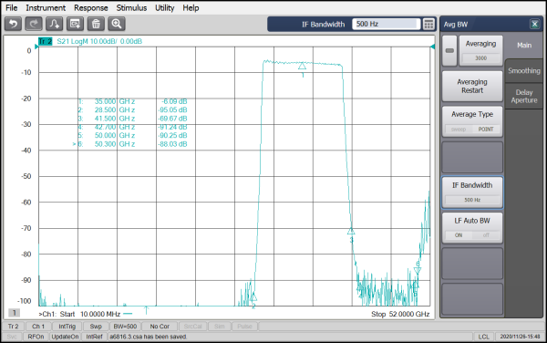Viewport: 547px width, 343px height.
Task: Open the Stimulus menu
Action: tap(131, 7)
